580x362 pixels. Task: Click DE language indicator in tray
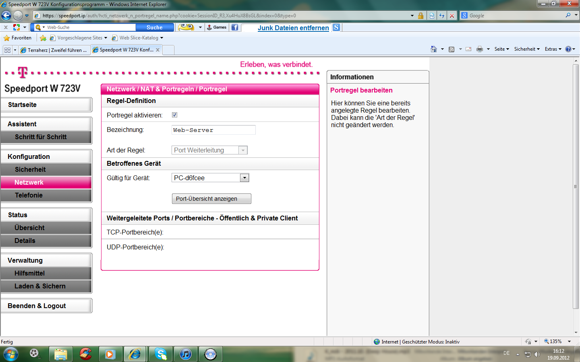(506, 353)
